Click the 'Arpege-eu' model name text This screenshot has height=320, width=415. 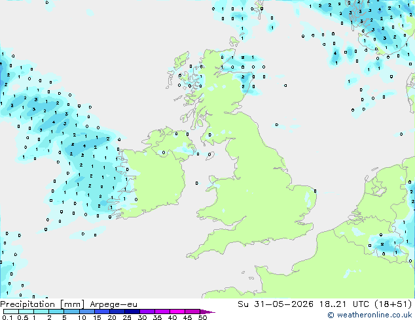pyautogui.click(x=113, y=305)
